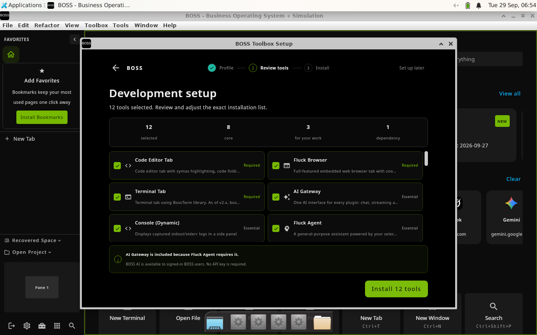Click the Terminal Tab terminal icon
The image size is (537, 335).
128,197
